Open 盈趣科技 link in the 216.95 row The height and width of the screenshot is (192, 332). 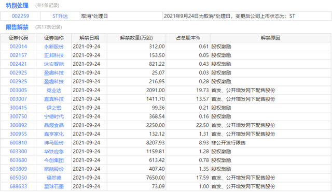[54, 82]
